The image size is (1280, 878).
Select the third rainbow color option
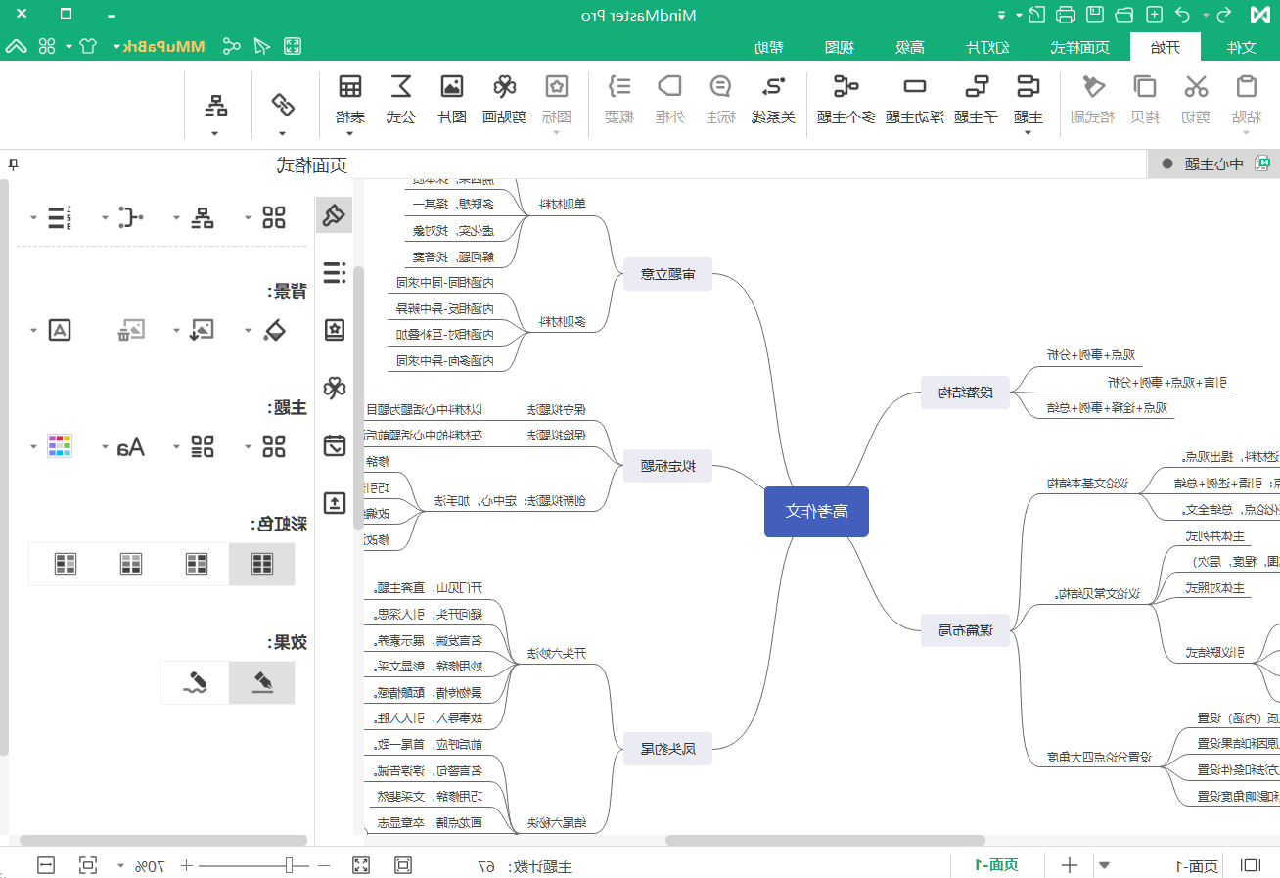coord(131,563)
